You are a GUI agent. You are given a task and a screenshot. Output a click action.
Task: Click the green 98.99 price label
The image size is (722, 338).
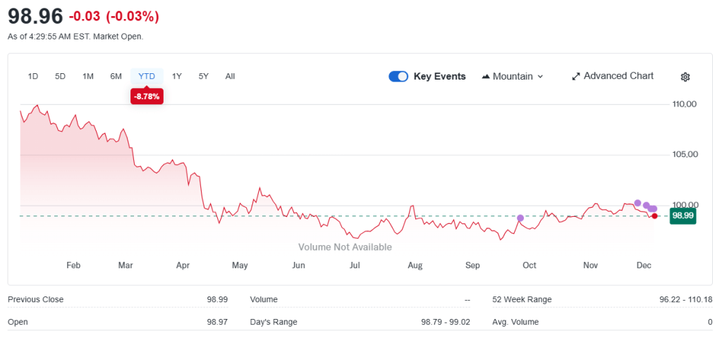683,215
